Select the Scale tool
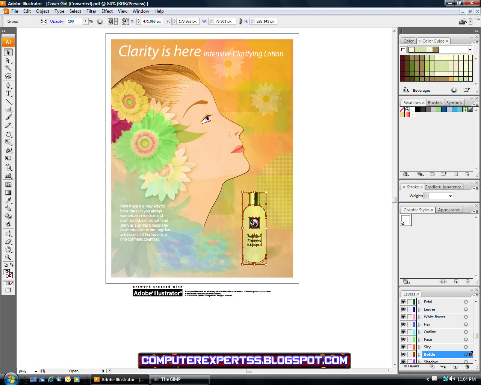 coord(8,142)
